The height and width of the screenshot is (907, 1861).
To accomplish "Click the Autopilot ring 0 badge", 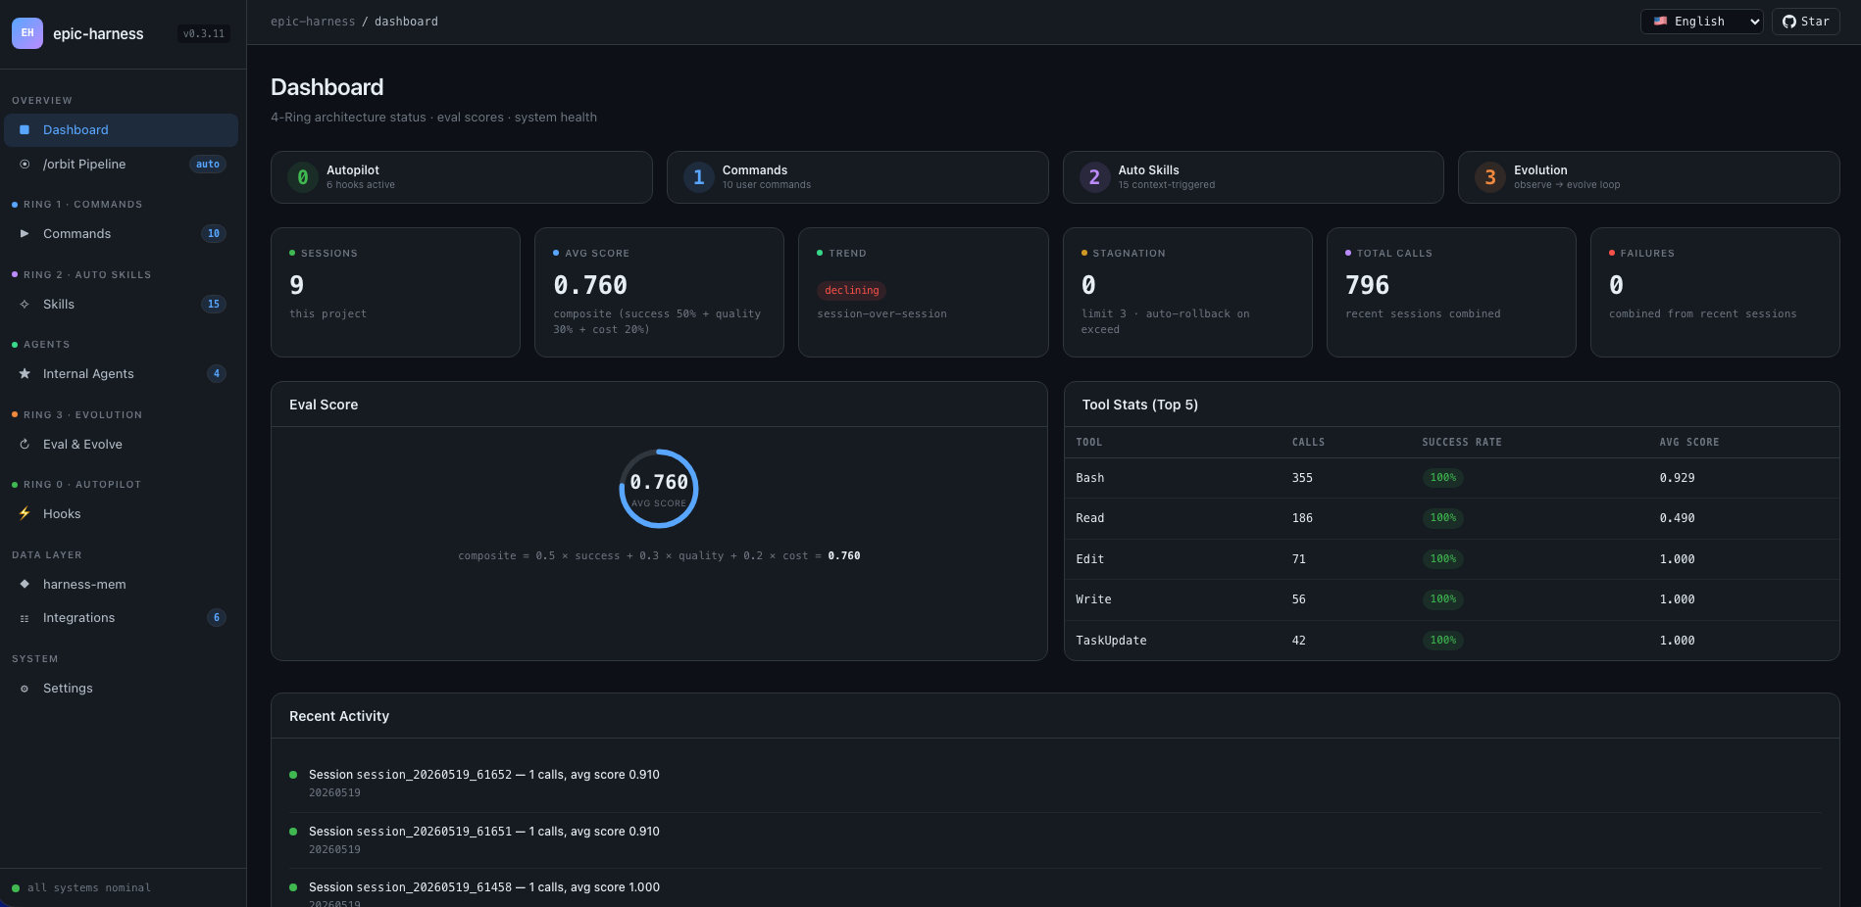I will (x=303, y=177).
